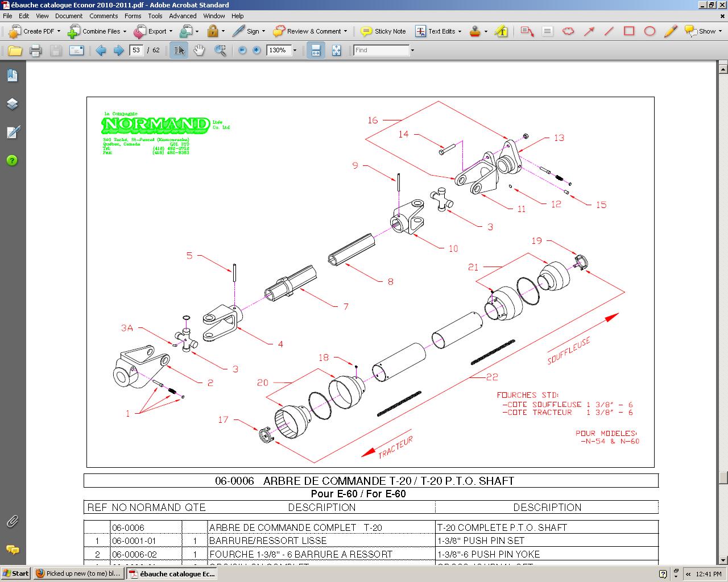The width and height of the screenshot is (728, 582).
Task: Select the Line drawing tool
Action: pos(609,31)
